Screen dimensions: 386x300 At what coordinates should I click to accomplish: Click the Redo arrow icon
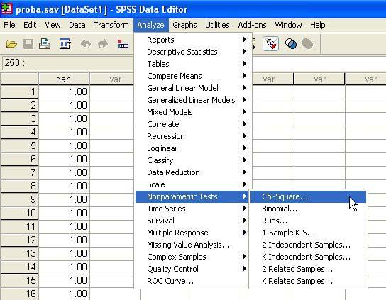point(103,44)
